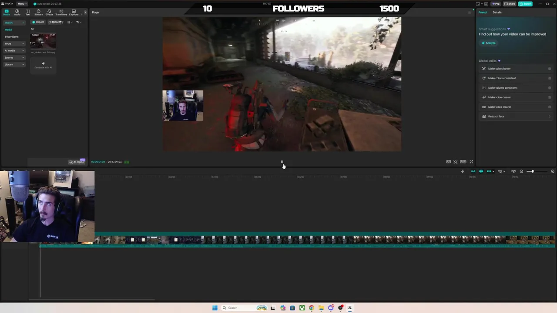Open Microsoft Store from taskbar
This screenshot has height=313, width=557.
(292, 308)
